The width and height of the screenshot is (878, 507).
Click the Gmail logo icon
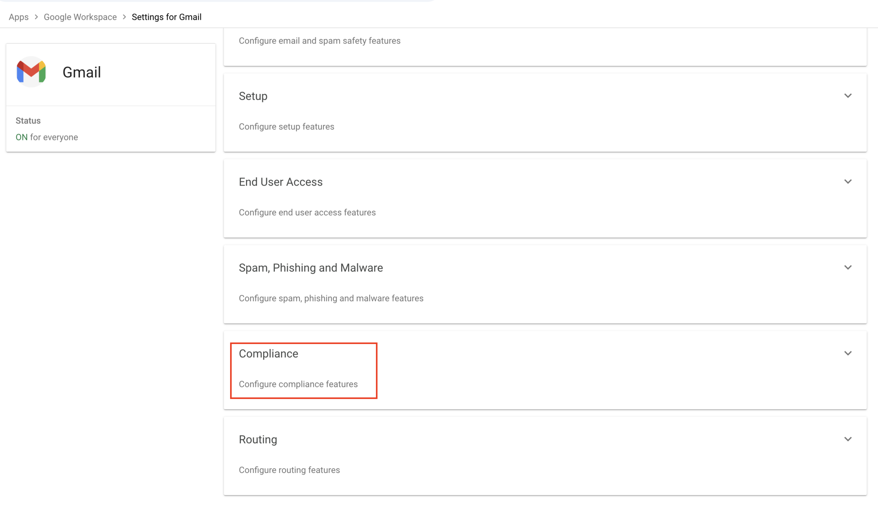[x=31, y=72]
